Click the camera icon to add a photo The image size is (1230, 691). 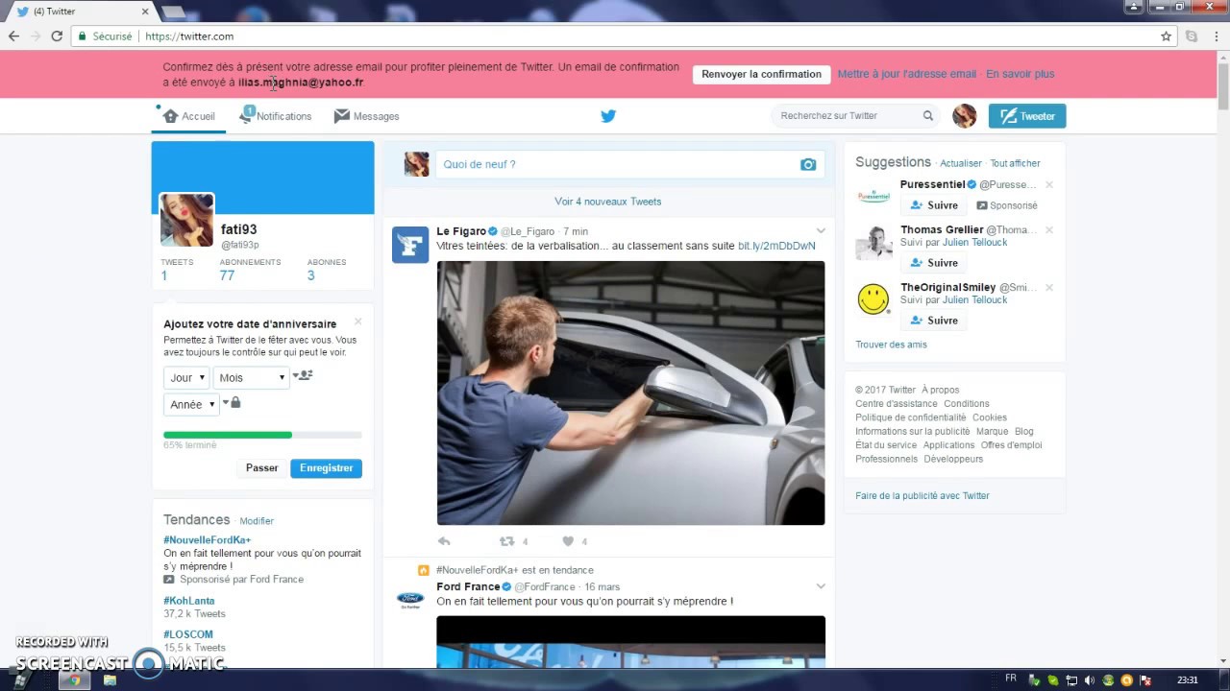808,165
